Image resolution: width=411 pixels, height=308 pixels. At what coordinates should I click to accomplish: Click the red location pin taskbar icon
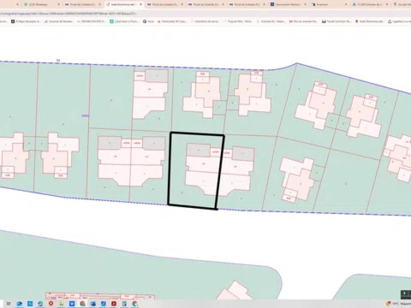pyautogui.click(x=51, y=304)
